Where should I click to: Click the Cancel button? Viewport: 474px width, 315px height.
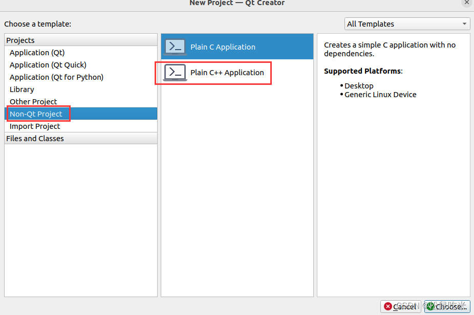(400, 307)
